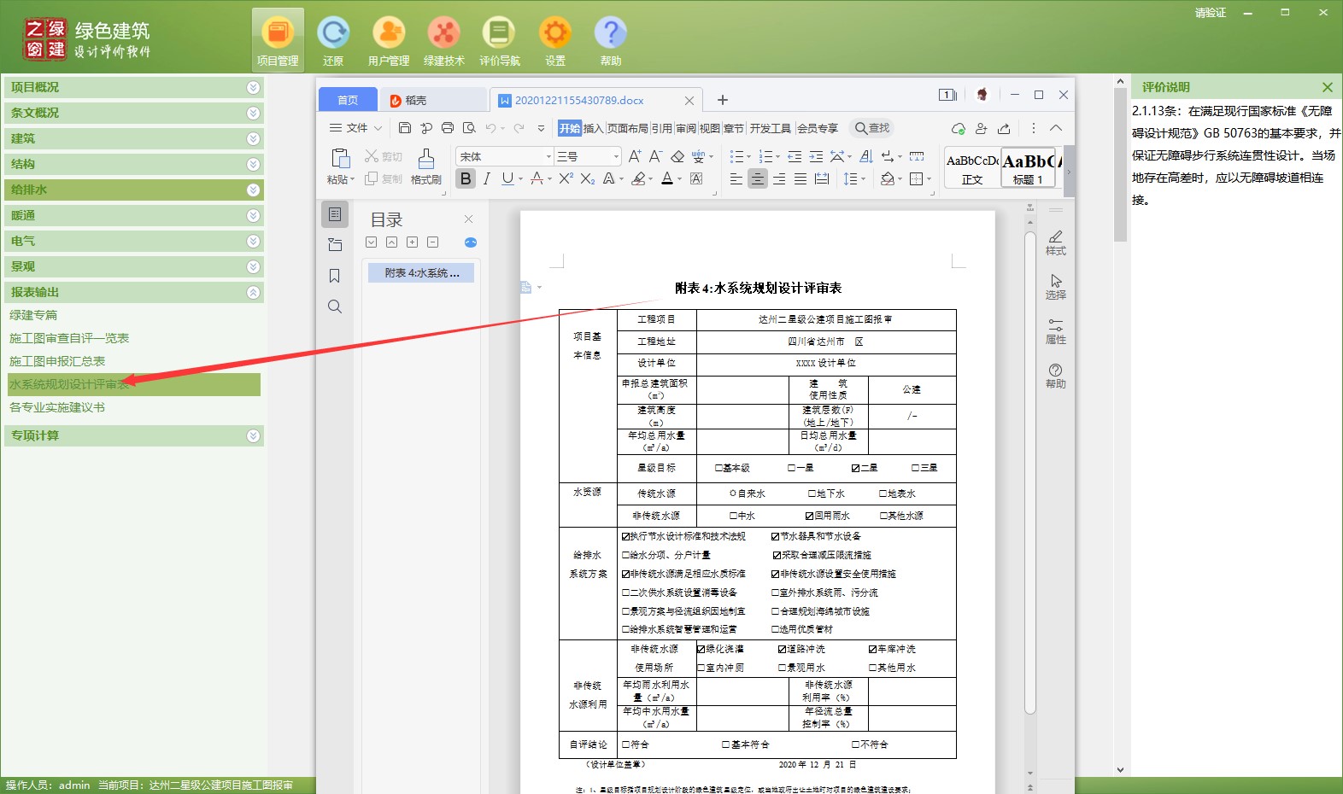Toggle italic formatting
This screenshot has height=794, width=1343.
point(486,178)
